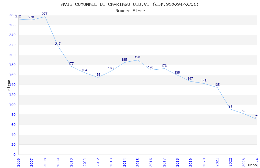Click data label 91 for 2022

point(230,107)
